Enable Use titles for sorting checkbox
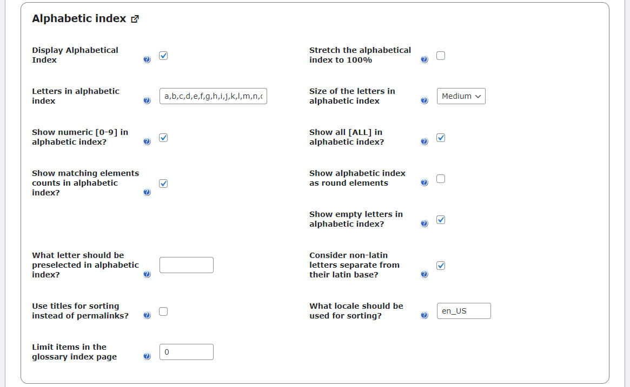630x387 pixels. (x=164, y=311)
